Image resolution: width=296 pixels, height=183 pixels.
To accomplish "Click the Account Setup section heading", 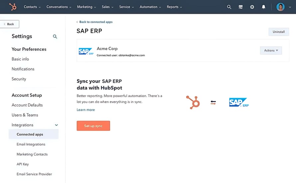I will 27,95.
